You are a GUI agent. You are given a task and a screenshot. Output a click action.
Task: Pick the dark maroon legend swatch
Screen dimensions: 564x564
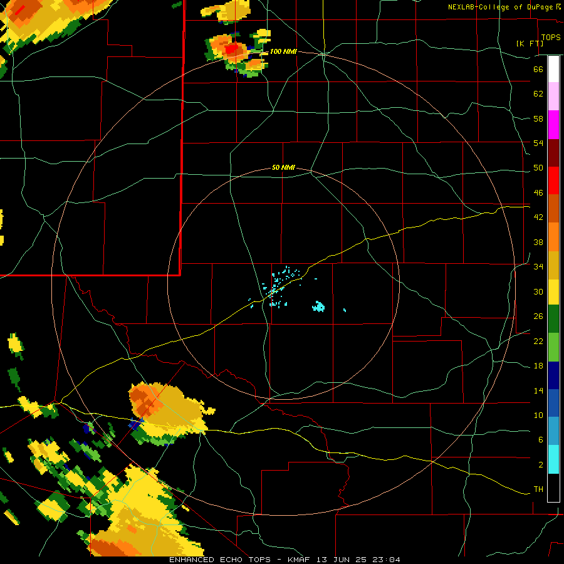[553, 152]
